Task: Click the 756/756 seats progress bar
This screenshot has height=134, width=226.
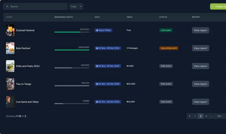Action: [x=72, y=86]
